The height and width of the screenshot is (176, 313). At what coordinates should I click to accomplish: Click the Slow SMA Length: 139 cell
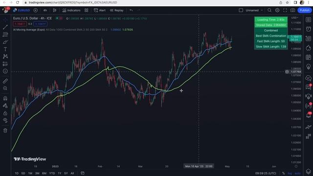[x=271, y=46]
